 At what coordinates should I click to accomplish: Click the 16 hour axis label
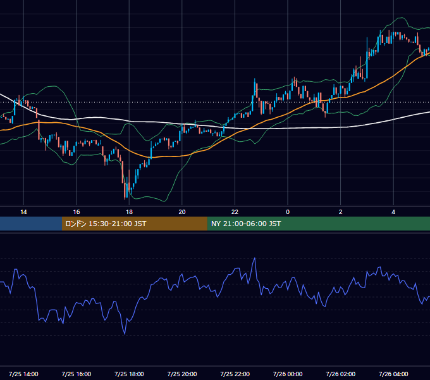coord(77,212)
